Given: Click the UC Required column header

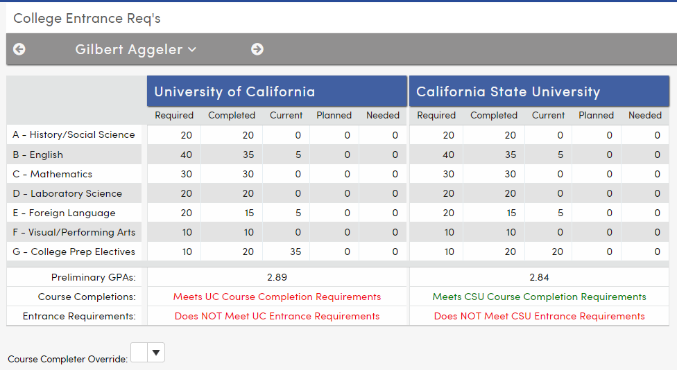Looking at the screenshot, I should (x=174, y=116).
